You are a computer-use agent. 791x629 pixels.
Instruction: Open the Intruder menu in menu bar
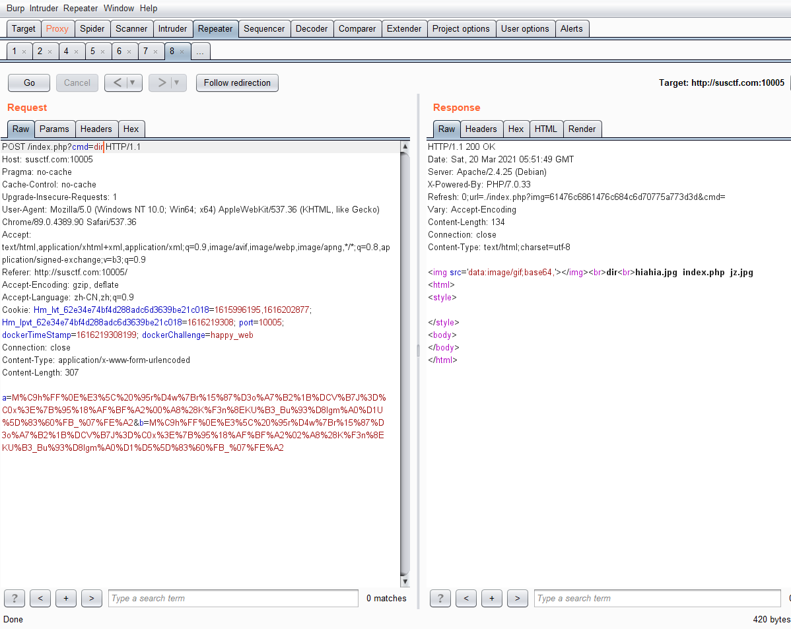tap(44, 9)
